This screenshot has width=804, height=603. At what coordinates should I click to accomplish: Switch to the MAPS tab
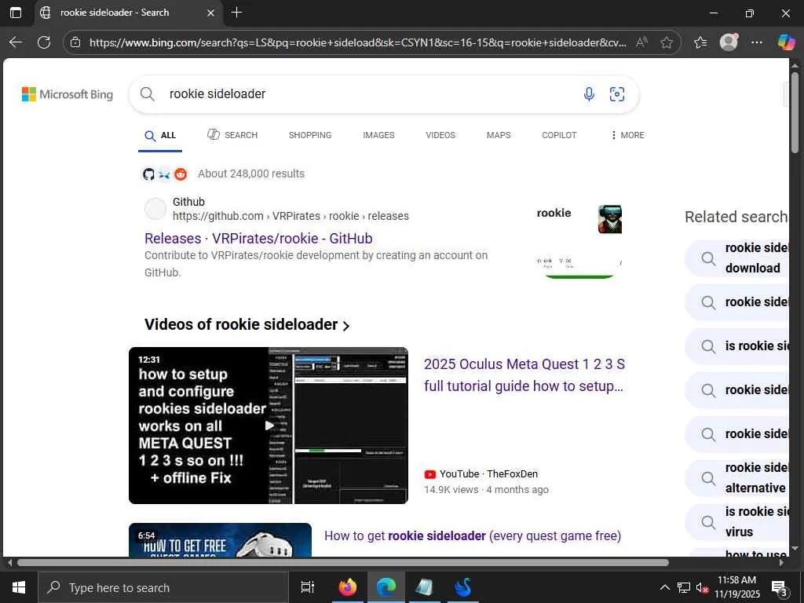pyautogui.click(x=499, y=135)
